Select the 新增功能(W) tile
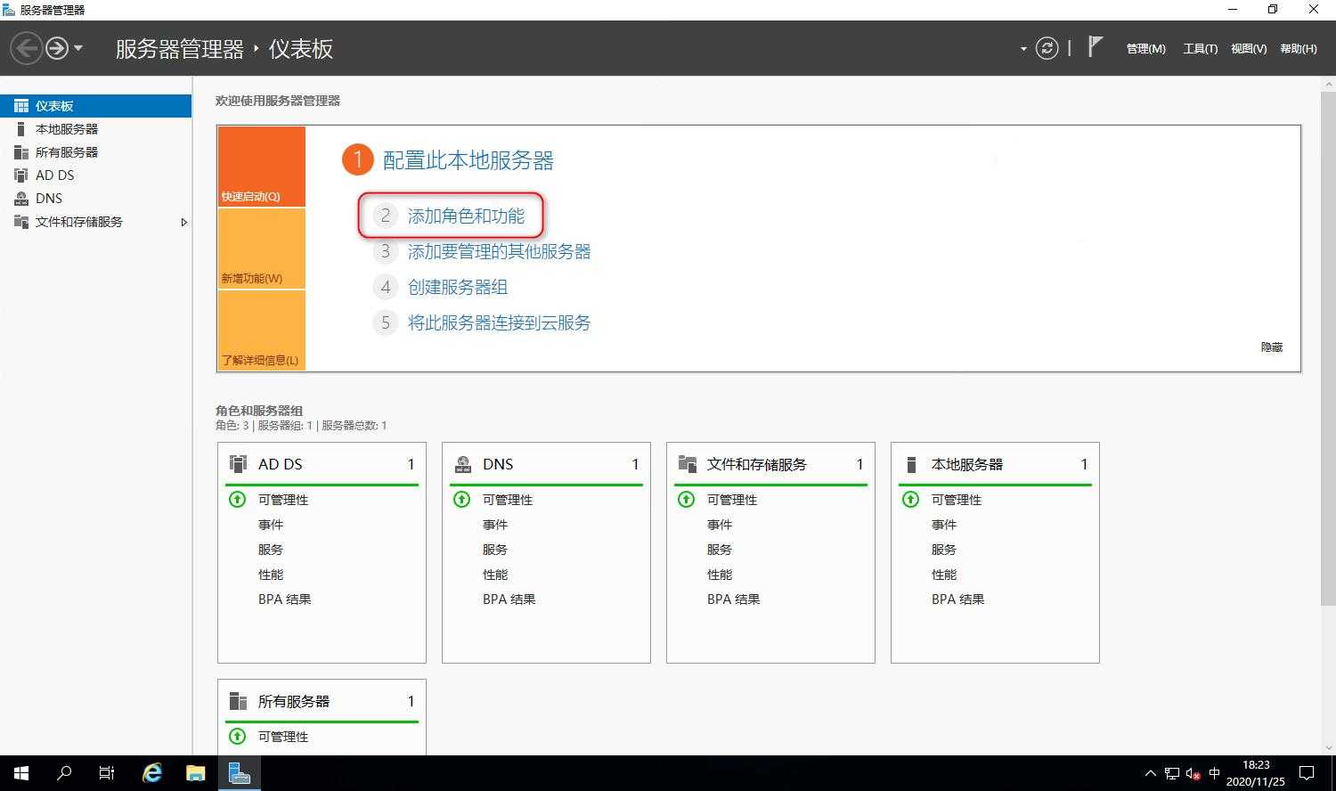The width and height of the screenshot is (1336, 791). (261, 249)
